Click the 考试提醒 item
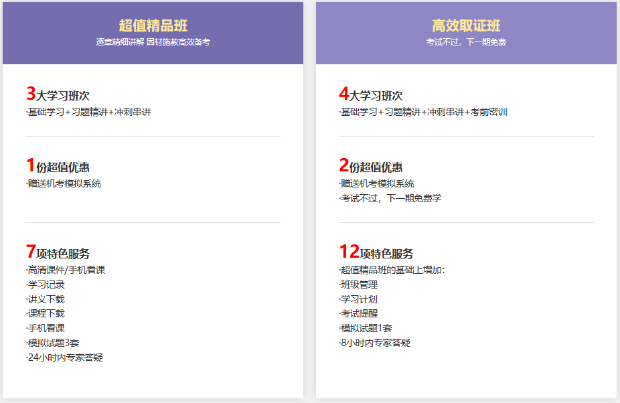This screenshot has height=403, width=620. tap(359, 313)
